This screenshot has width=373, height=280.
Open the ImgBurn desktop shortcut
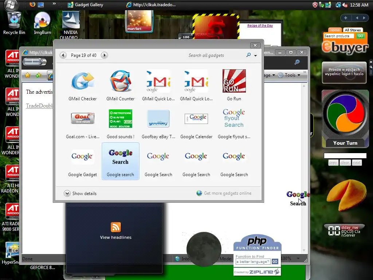(x=42, y=24)
